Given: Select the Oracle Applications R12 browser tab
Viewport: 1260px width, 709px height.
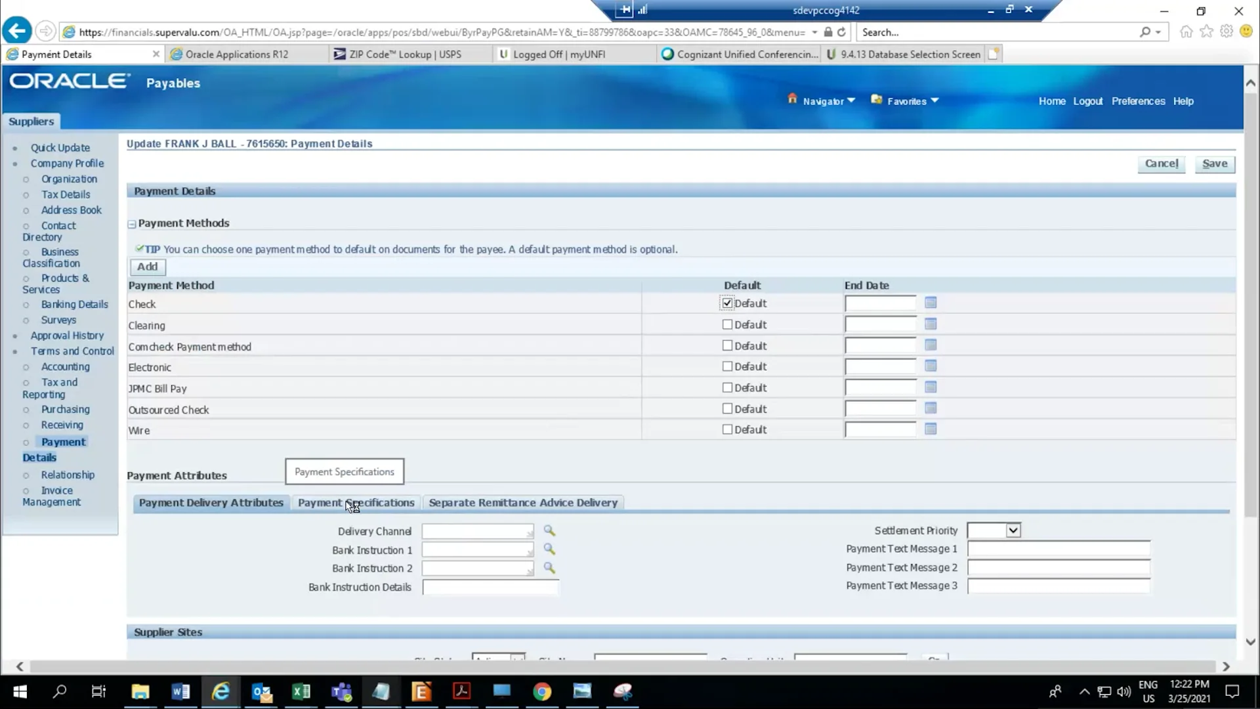Looking at the screenshot, I should (x=236, y=54).
